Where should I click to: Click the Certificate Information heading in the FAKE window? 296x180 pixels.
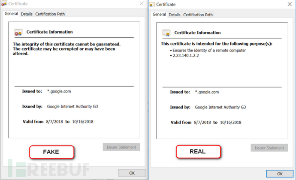click(x=49, y=32)
